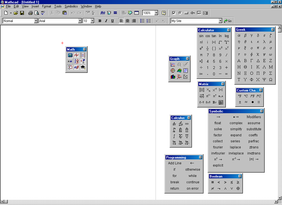Click Add Line in the Programming palette
The width and height of the screenshot is (282, 205).
pyautogui.click(x=175, y=163)
